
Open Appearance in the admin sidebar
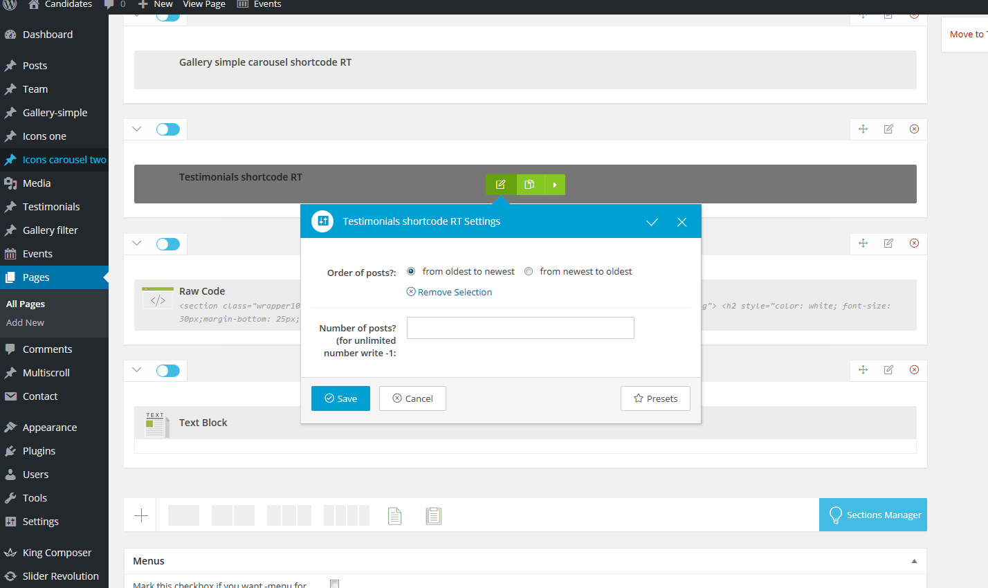tap(50, 428)
